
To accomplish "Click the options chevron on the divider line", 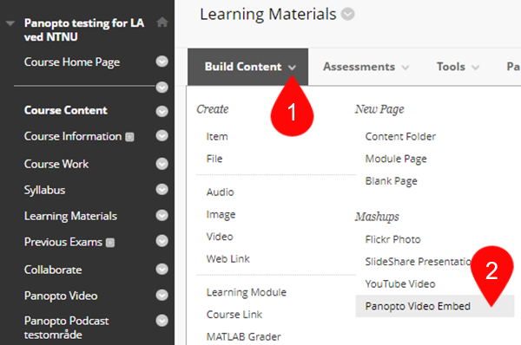I will [162, 88].
